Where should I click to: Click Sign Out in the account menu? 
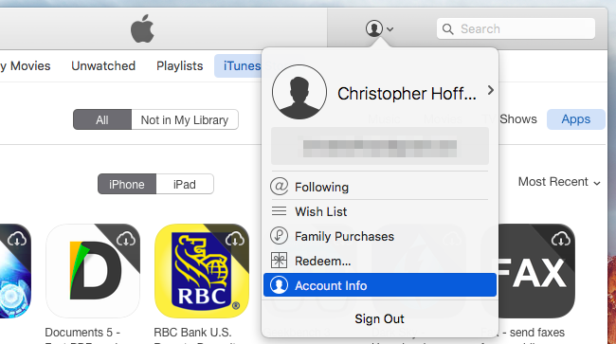(x=379, y=318)
